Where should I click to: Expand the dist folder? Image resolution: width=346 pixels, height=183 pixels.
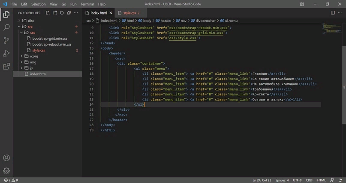pos(19,21)
